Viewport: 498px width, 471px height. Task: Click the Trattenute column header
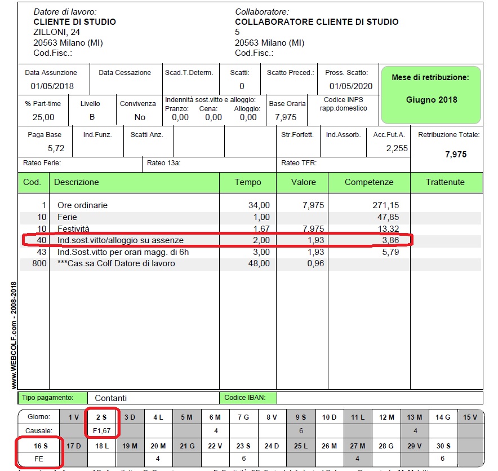click(446, 182)
